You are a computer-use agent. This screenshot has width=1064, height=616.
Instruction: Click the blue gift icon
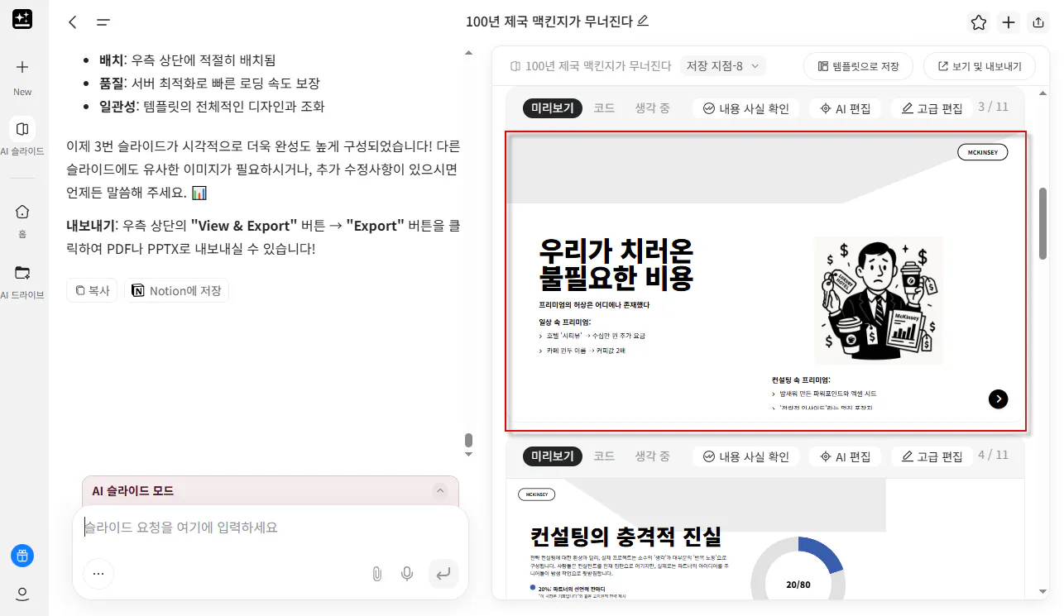coord(22,556)
